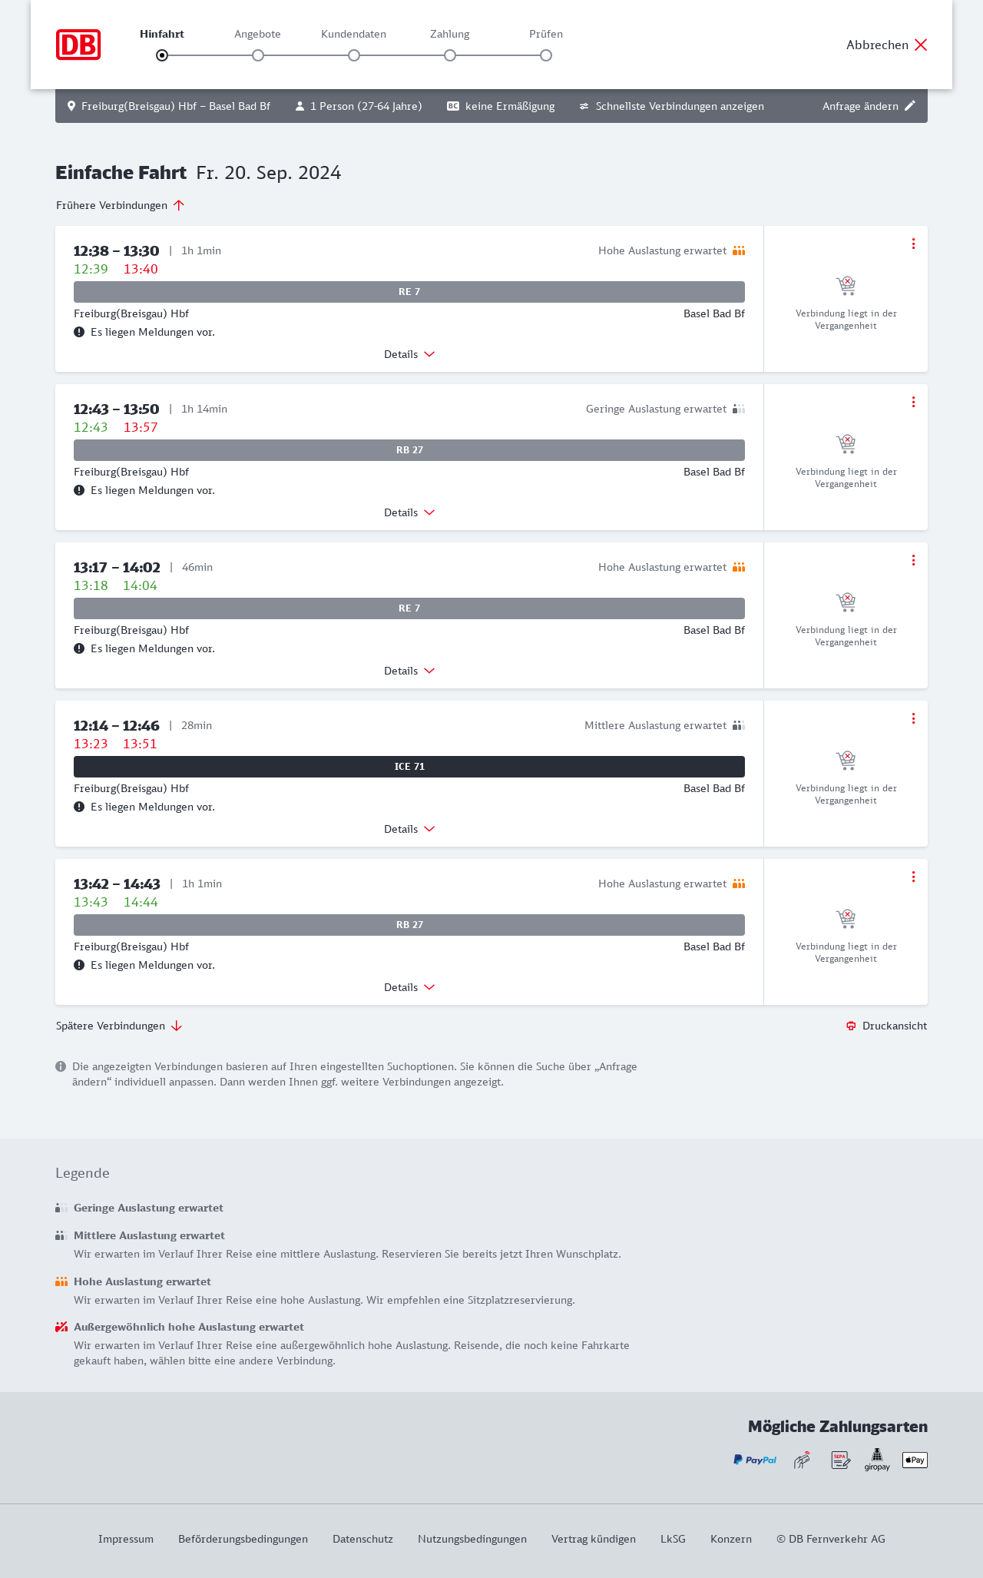Select the Zahlung step circle
The image size is (983, 1578).
click(450, 55)
